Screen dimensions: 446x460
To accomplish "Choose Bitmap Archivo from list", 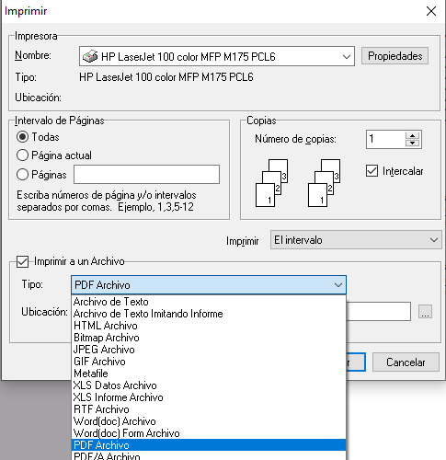I will 209,338.
